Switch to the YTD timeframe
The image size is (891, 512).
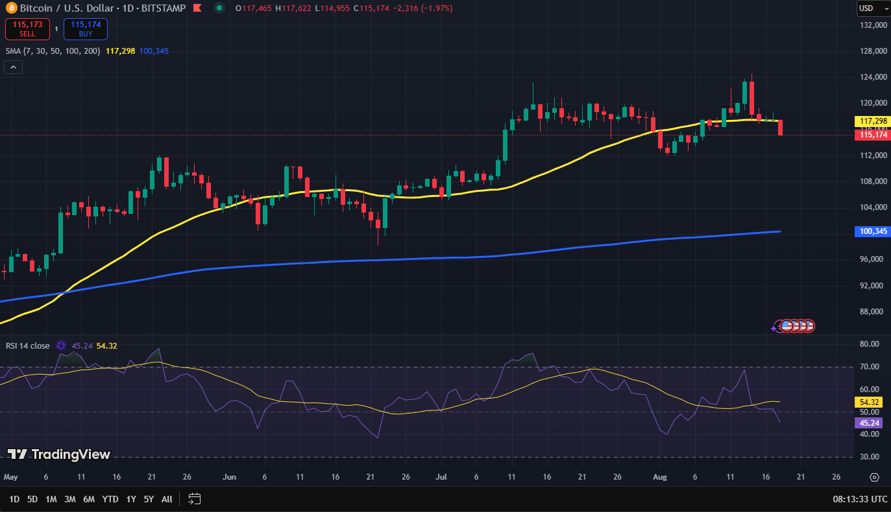tap(110, 499)
